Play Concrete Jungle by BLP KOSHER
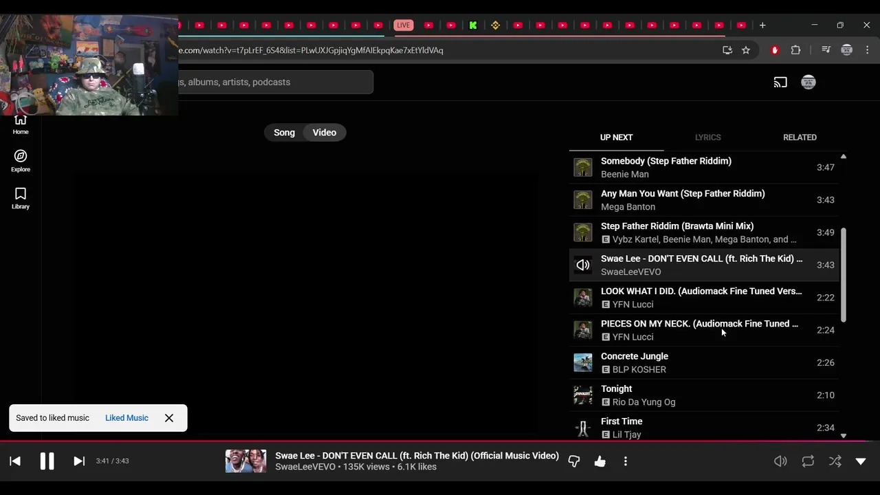The width and height of the screenshot is (880, 495). (x=704, y=362)
